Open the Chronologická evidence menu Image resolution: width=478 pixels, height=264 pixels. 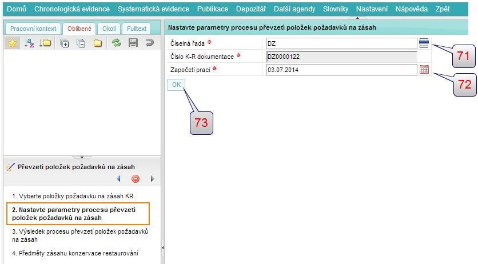pos(72,9)
